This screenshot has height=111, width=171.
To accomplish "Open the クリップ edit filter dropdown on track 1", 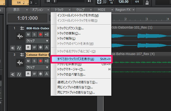I will [37, 41].
